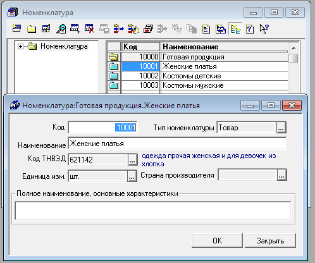
Task: Click the folder icon of Готовая продукция row
Action: (x=114, y=57)
